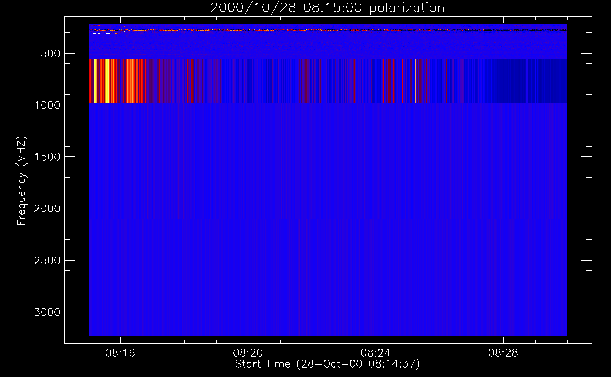Select the 1500 frequency tick label
Screen dimensions: 611x377
(x=47, y=157)
